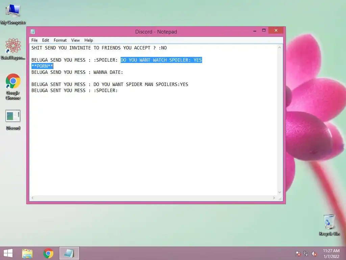Viewport: 346px width, 260px height.
Task: Click the 'Discord - Notepad' title text
Action: tap(156, 32)
